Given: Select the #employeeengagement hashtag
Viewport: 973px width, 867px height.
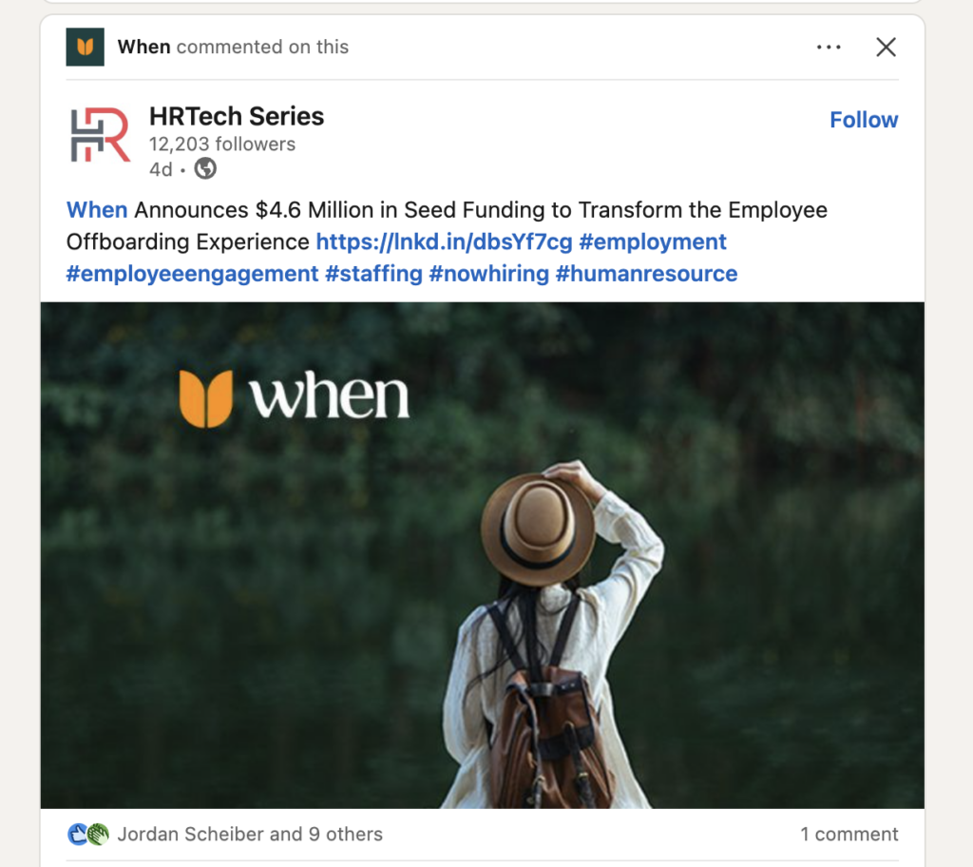Looking at the screenshot, I should click(x=192, y=274).
